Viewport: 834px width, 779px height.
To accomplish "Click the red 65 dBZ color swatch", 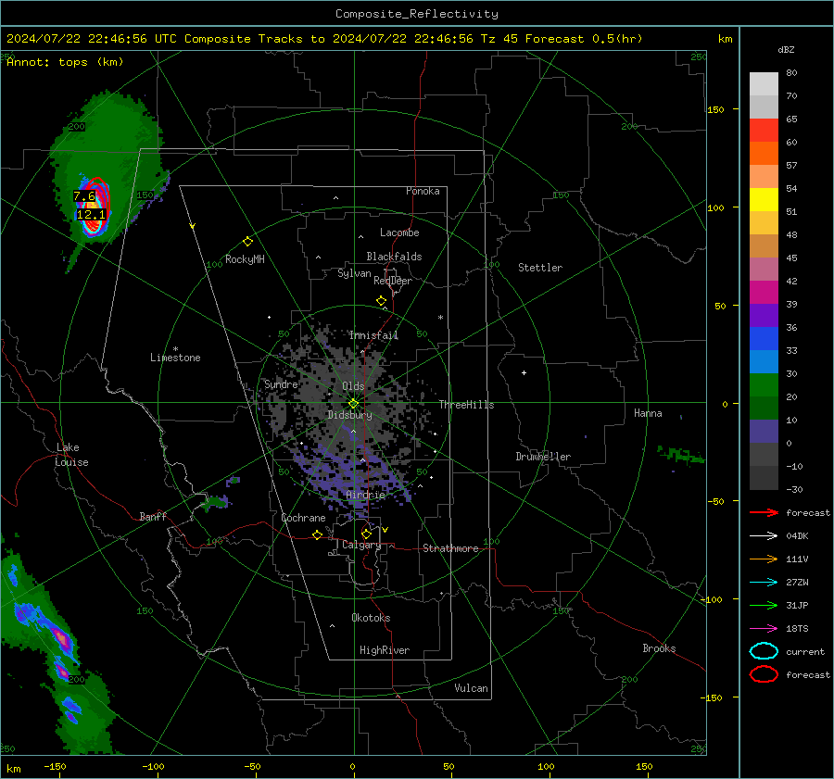I will (x=764, y=130).
